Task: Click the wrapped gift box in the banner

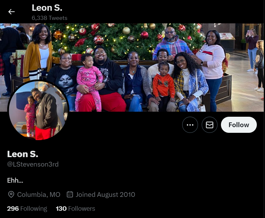Action: coord(20,63)
